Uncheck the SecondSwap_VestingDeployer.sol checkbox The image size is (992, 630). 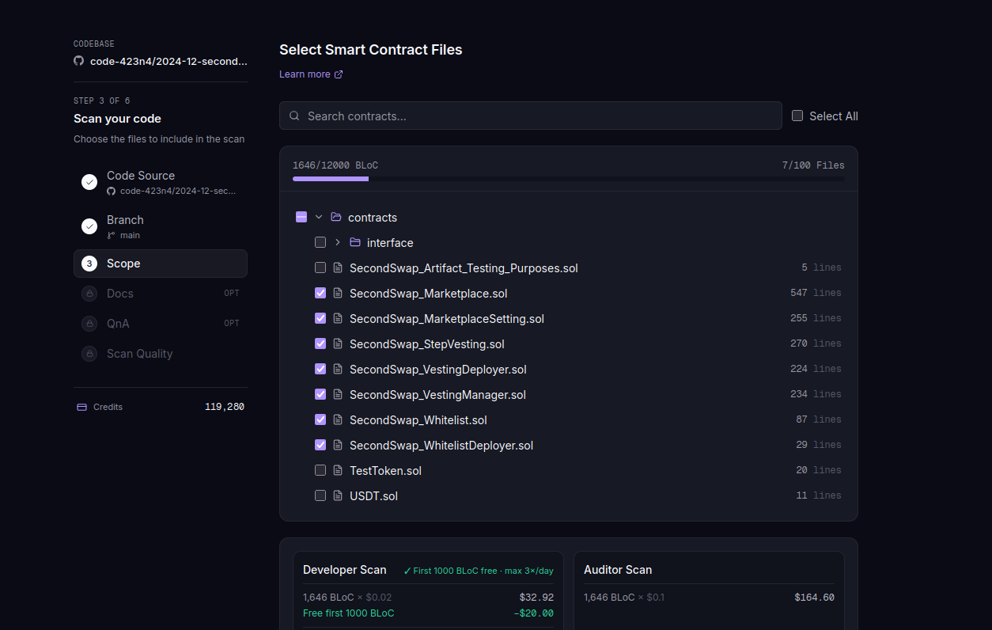320,369
